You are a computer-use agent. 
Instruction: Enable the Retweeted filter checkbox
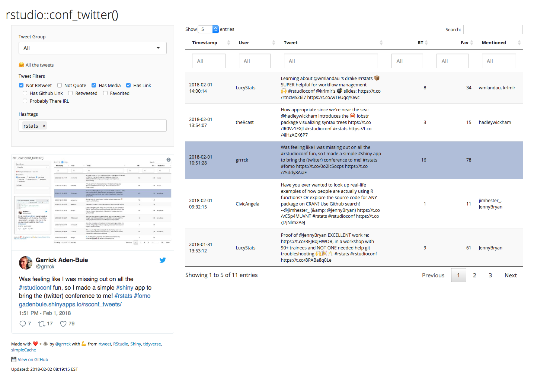click(x=70, y=93)
